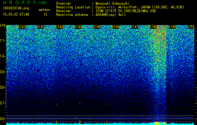Screen dimensions: 197x125
Task: Click the 0.8 kHz axis label
Action: click(3, 87)
